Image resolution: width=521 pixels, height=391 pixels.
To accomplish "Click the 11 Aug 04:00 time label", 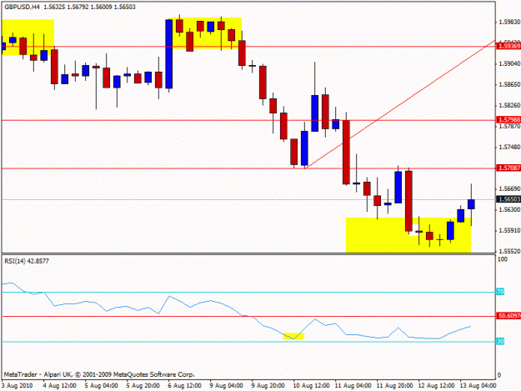I will (353, 386).
